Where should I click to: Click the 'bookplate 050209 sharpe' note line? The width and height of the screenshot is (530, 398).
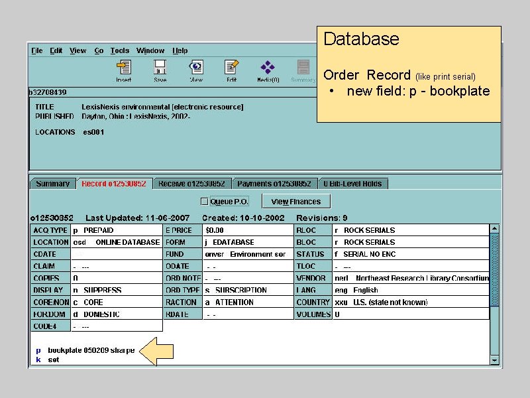point(91,350)
